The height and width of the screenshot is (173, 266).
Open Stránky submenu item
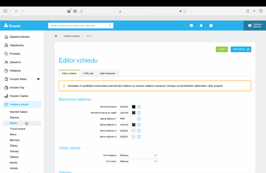click(14, 151)
